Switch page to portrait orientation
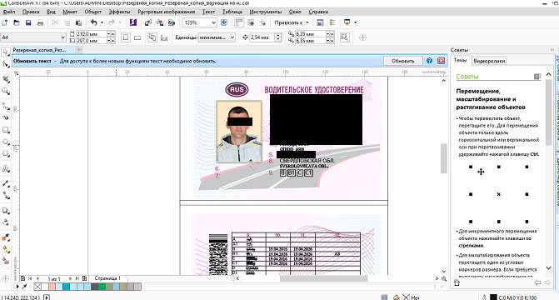The height and width of the screenshot is (300, 559). [126, 37]
